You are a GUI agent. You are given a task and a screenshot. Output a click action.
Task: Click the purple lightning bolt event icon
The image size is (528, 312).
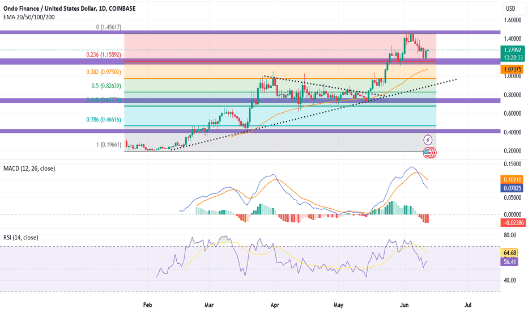(428, 140)
